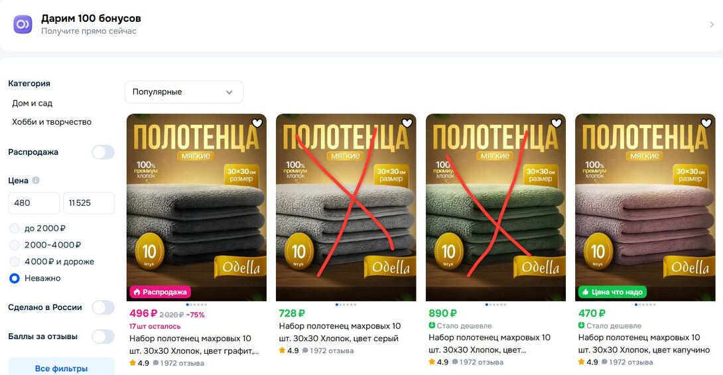
Task: Select the до 2000 ₽ price radio
Action: (15, 228)
